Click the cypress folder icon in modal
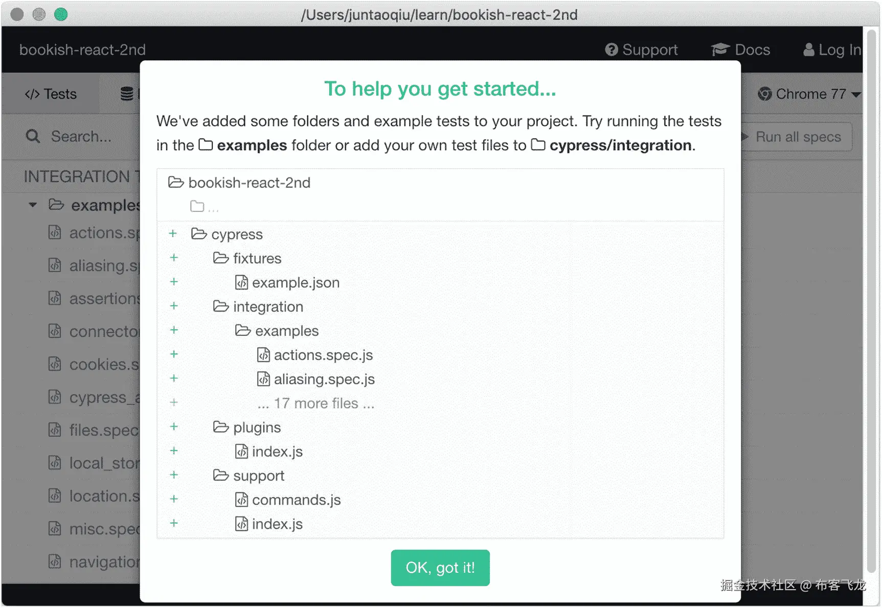 pos(199,234)
